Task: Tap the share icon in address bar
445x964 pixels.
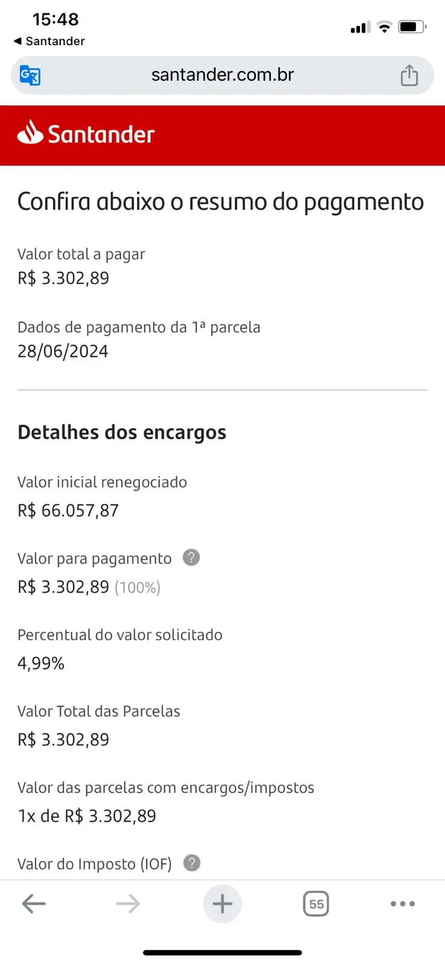Action: (409, 75)
